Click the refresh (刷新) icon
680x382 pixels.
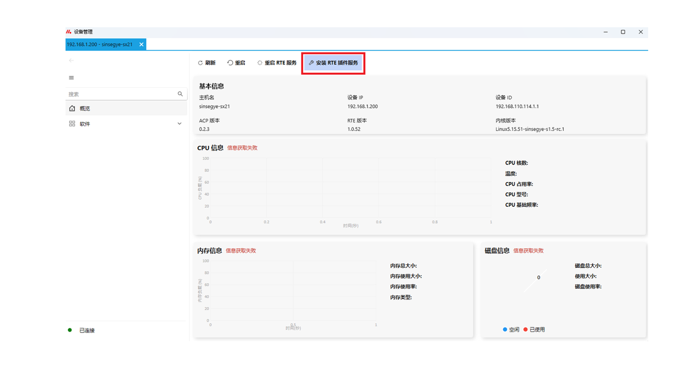200,63
